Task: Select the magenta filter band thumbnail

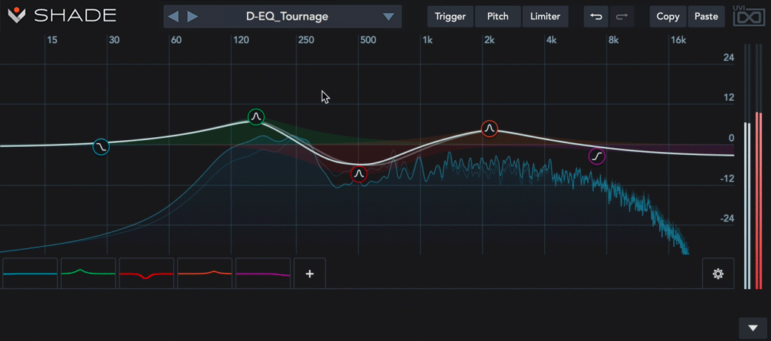Action: coord(263,274)
